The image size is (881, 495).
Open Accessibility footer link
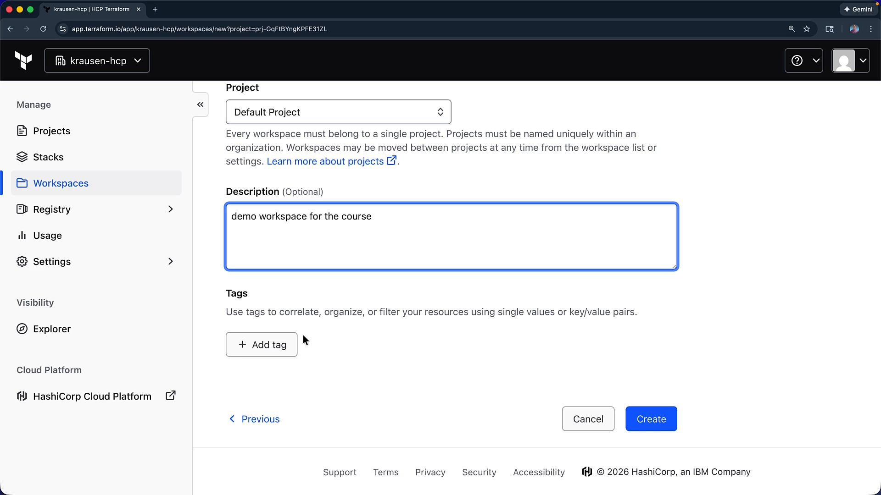(x=539, y=473)
